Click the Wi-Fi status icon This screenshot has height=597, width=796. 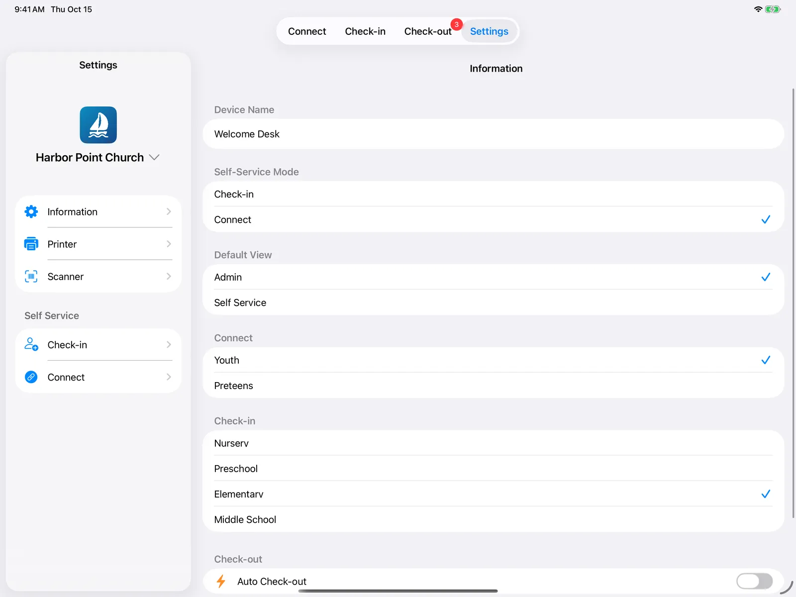click(x=758, y=9)
